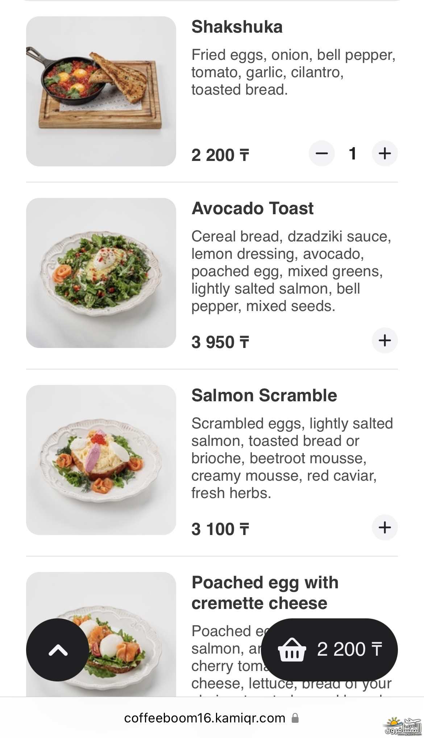Tap the Shakshuka ingredients description text
Screen dimensions: 424x738
tap(293, 72)
